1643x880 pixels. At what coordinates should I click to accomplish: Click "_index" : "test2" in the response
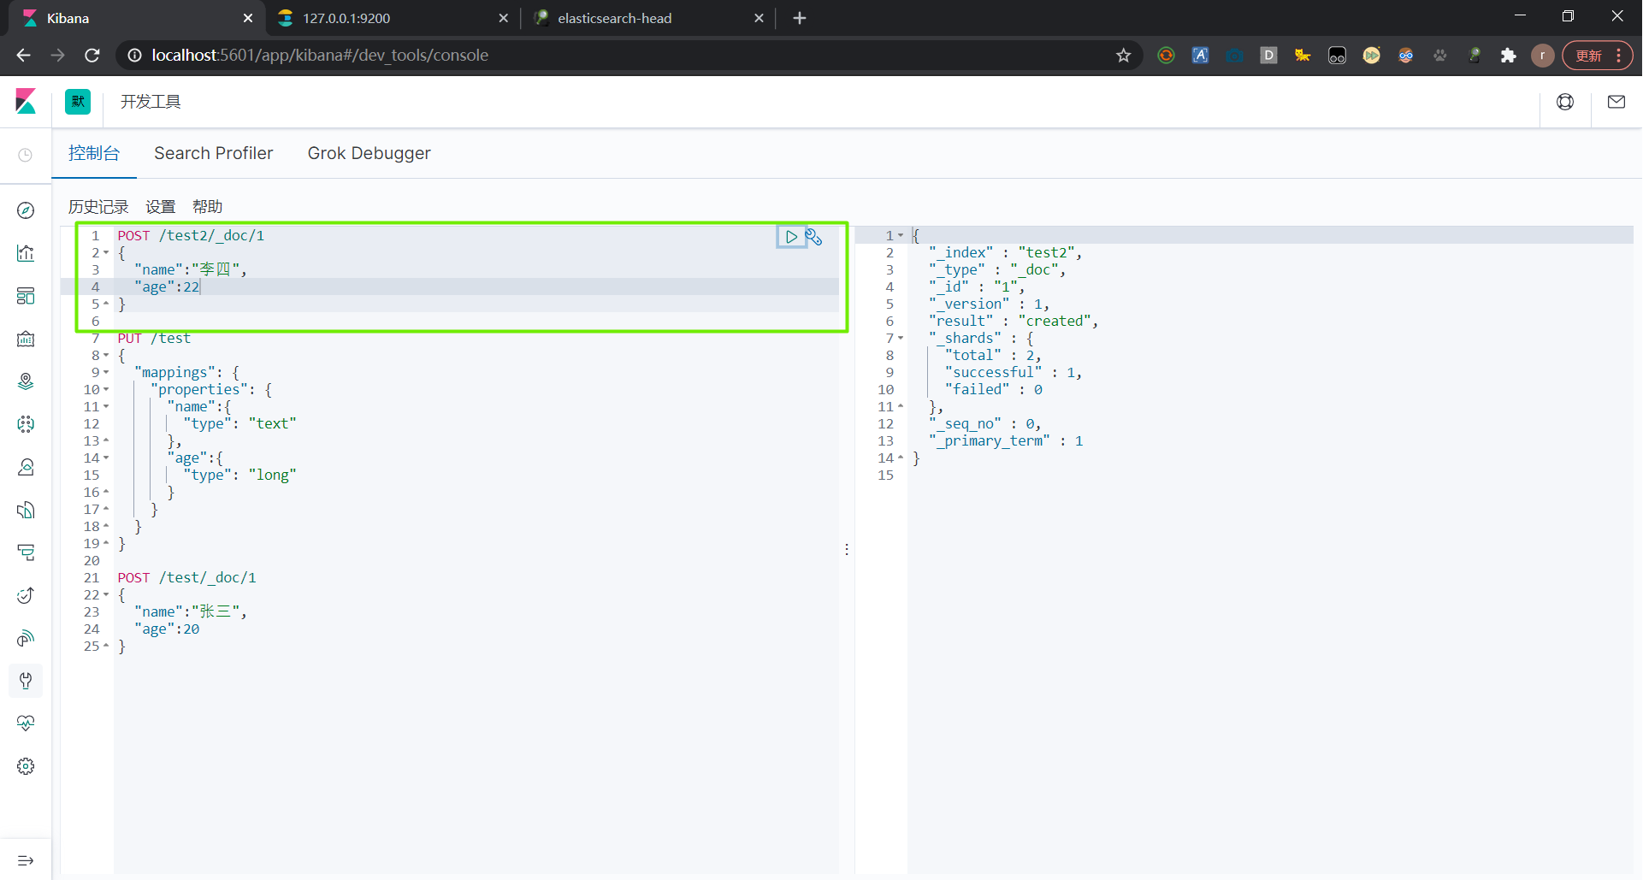1006,253
